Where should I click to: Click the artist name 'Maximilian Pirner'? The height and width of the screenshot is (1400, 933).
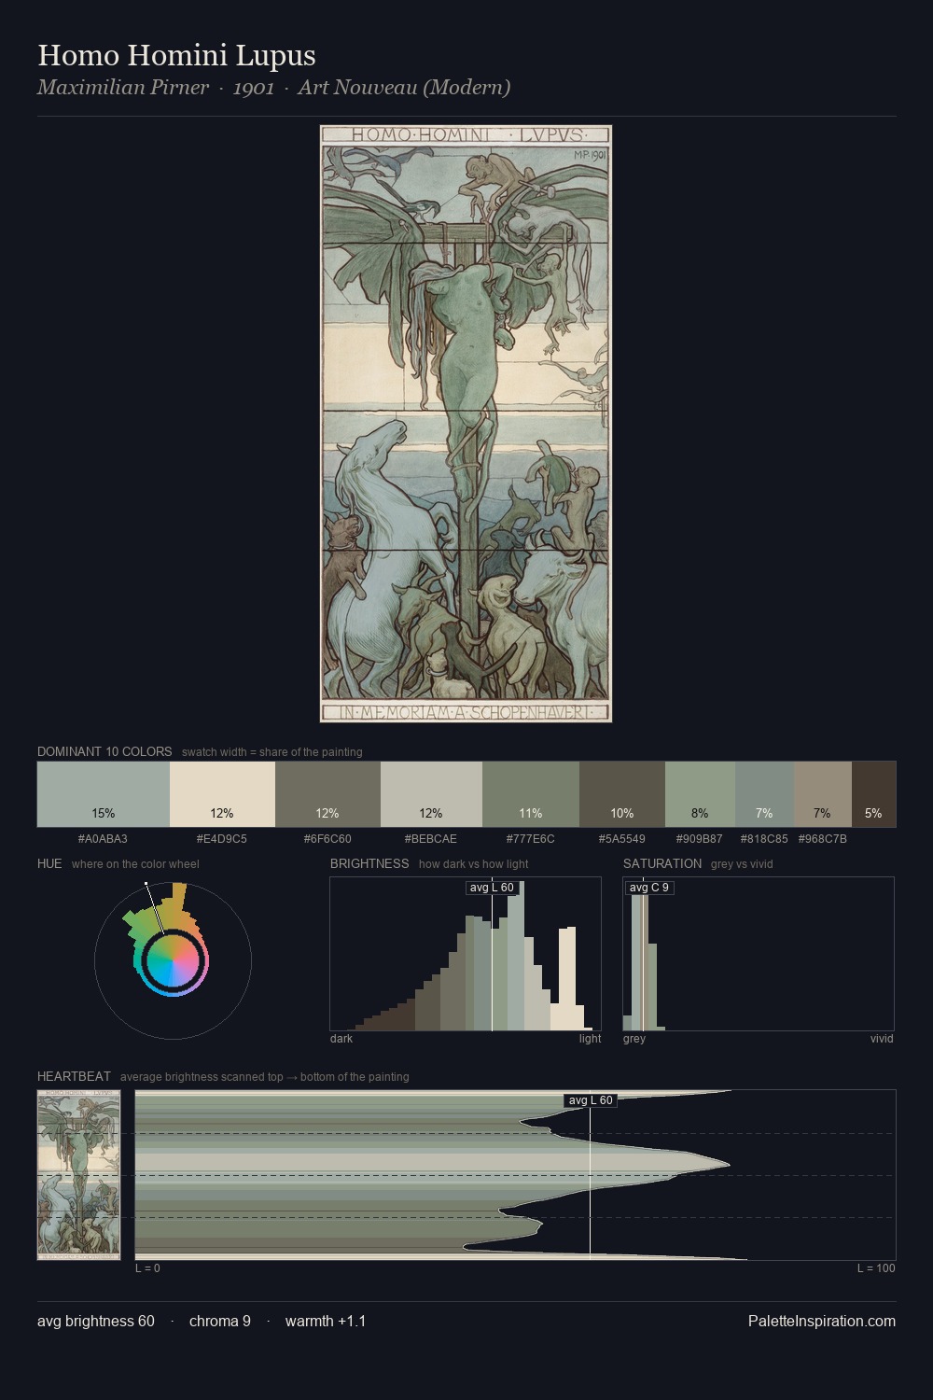coord(123,88)
